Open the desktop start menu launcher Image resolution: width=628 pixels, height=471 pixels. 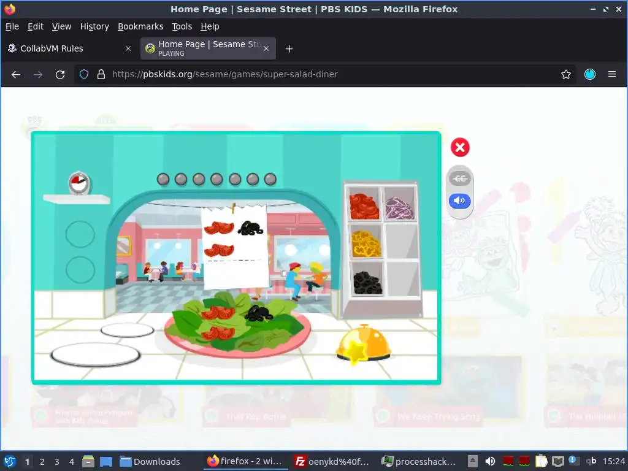click(10, 461)
